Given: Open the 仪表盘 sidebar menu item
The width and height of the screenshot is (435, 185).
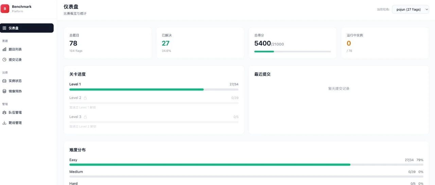Looking at the screenshot, I should [27, 28].
